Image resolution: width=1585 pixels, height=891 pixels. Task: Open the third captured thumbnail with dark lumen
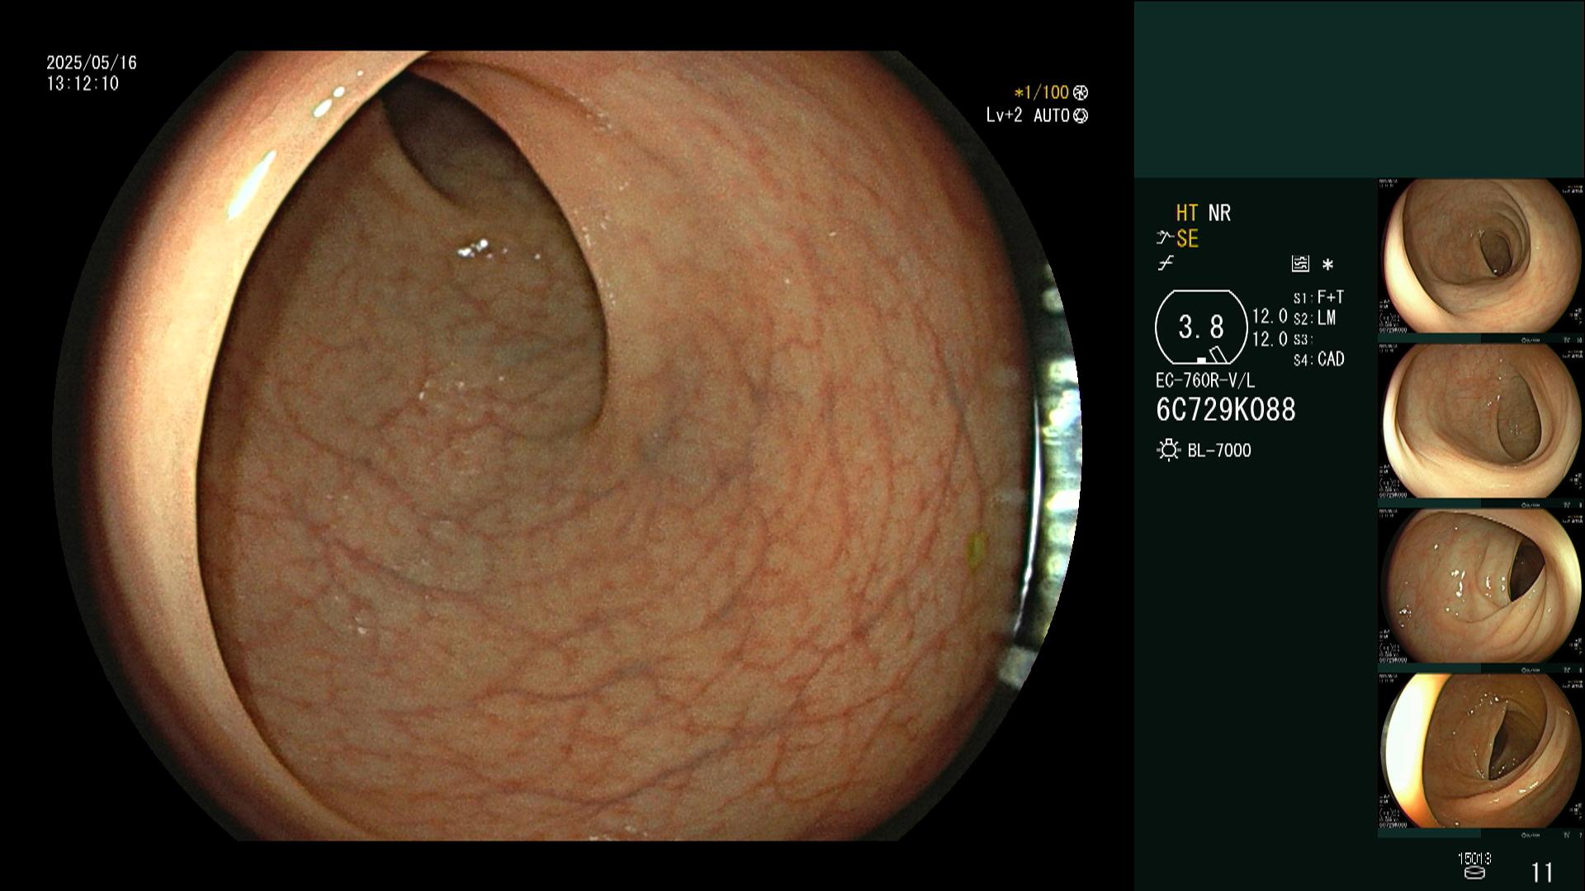tap(1481, 587)
